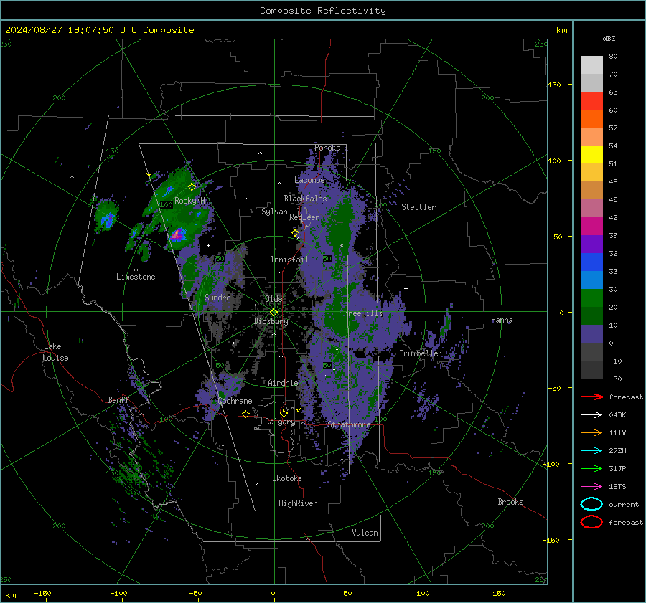Click the Stettler label
646x603 pixels.
pyautogui.click(x=418, y=207)
